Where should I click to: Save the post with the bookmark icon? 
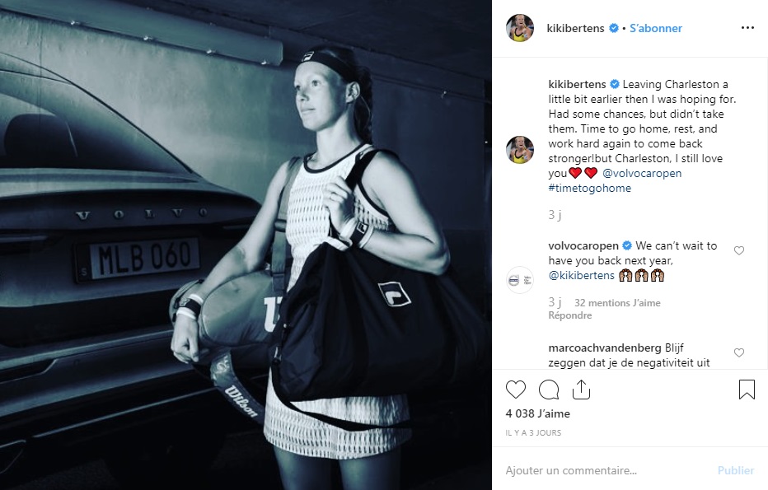[747, 390]
